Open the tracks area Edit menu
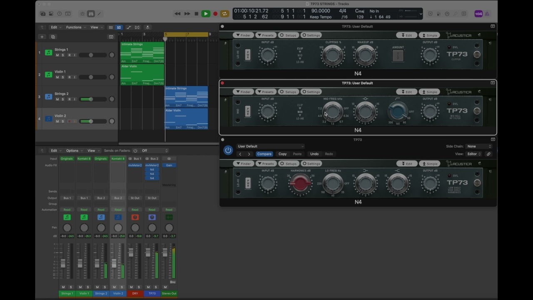The image size is (533, 300). coord(55,27)
